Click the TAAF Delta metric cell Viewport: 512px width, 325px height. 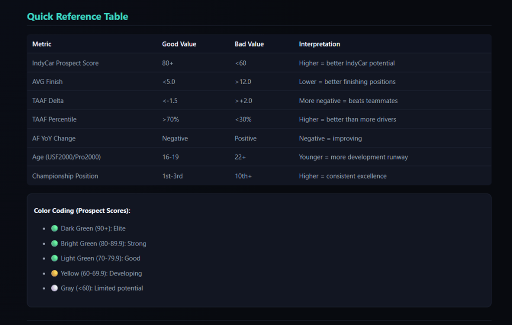point(48,100)
